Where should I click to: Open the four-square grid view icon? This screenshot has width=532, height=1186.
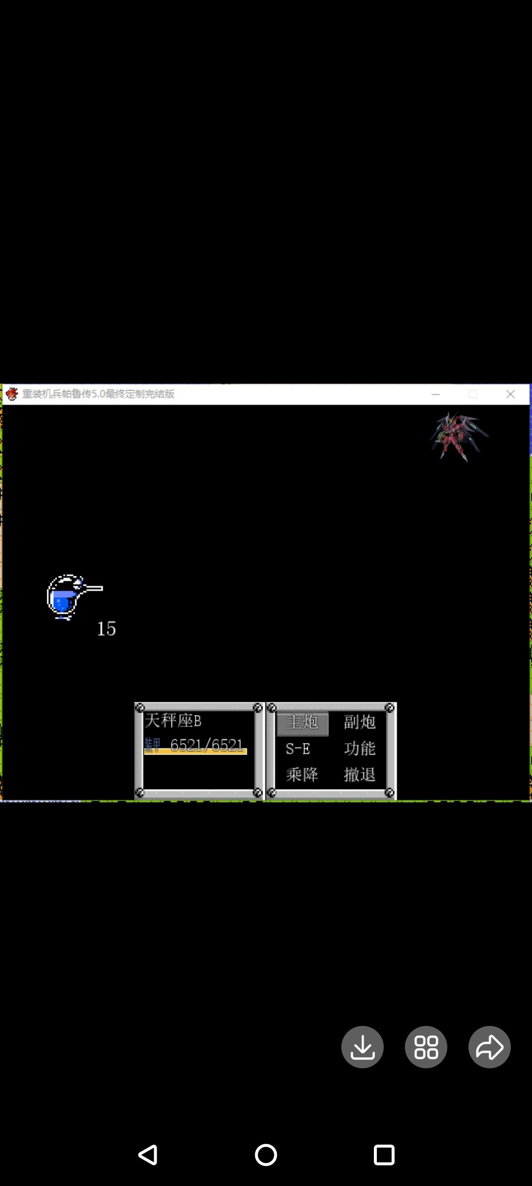426,1047
